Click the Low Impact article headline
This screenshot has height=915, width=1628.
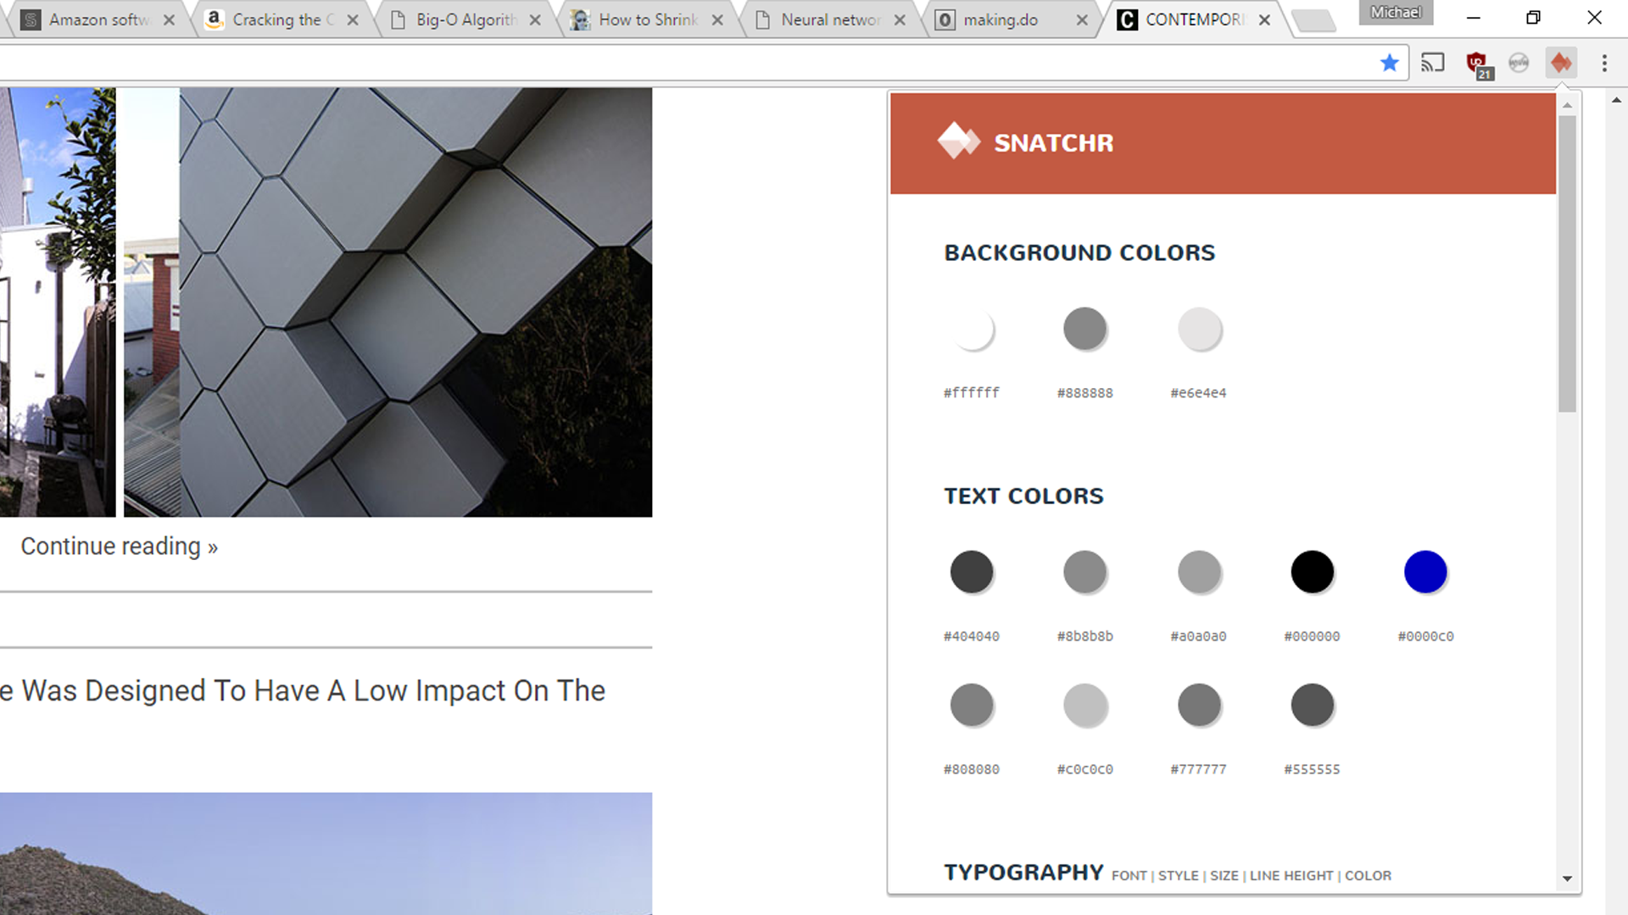[x=303, y=690]
